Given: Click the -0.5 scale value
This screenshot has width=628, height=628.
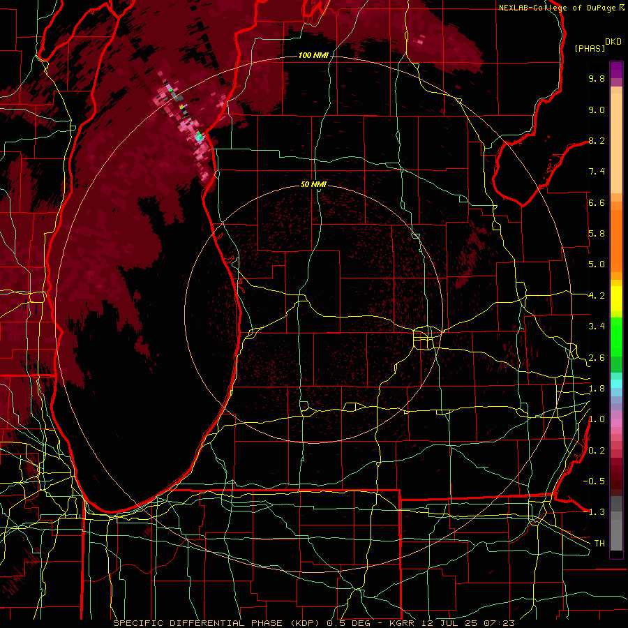Looking at the screenshot, I should [x=595, y=481].
